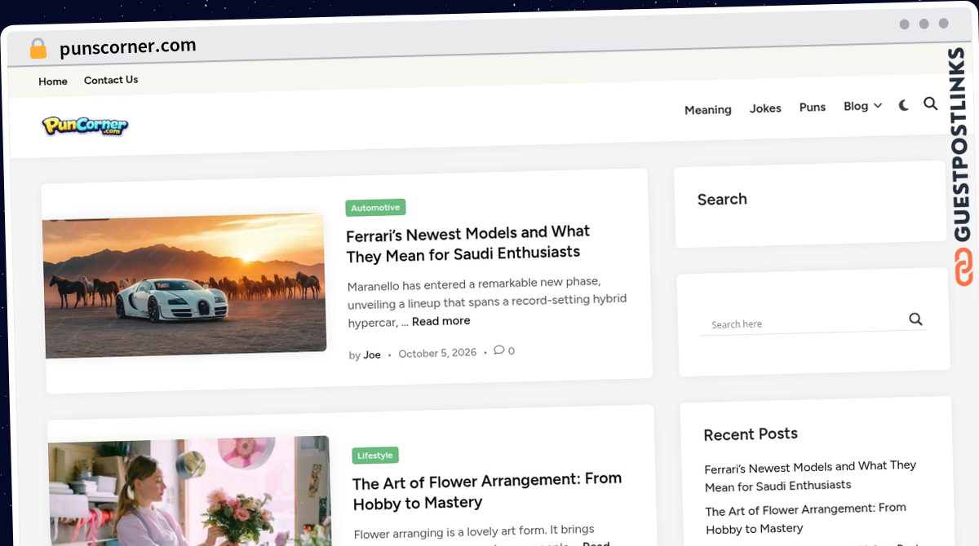Open Ferrari's Newest Models article title
Viewport: 979px width, 546px height.
pyautogui.click(x=467, y=244)
